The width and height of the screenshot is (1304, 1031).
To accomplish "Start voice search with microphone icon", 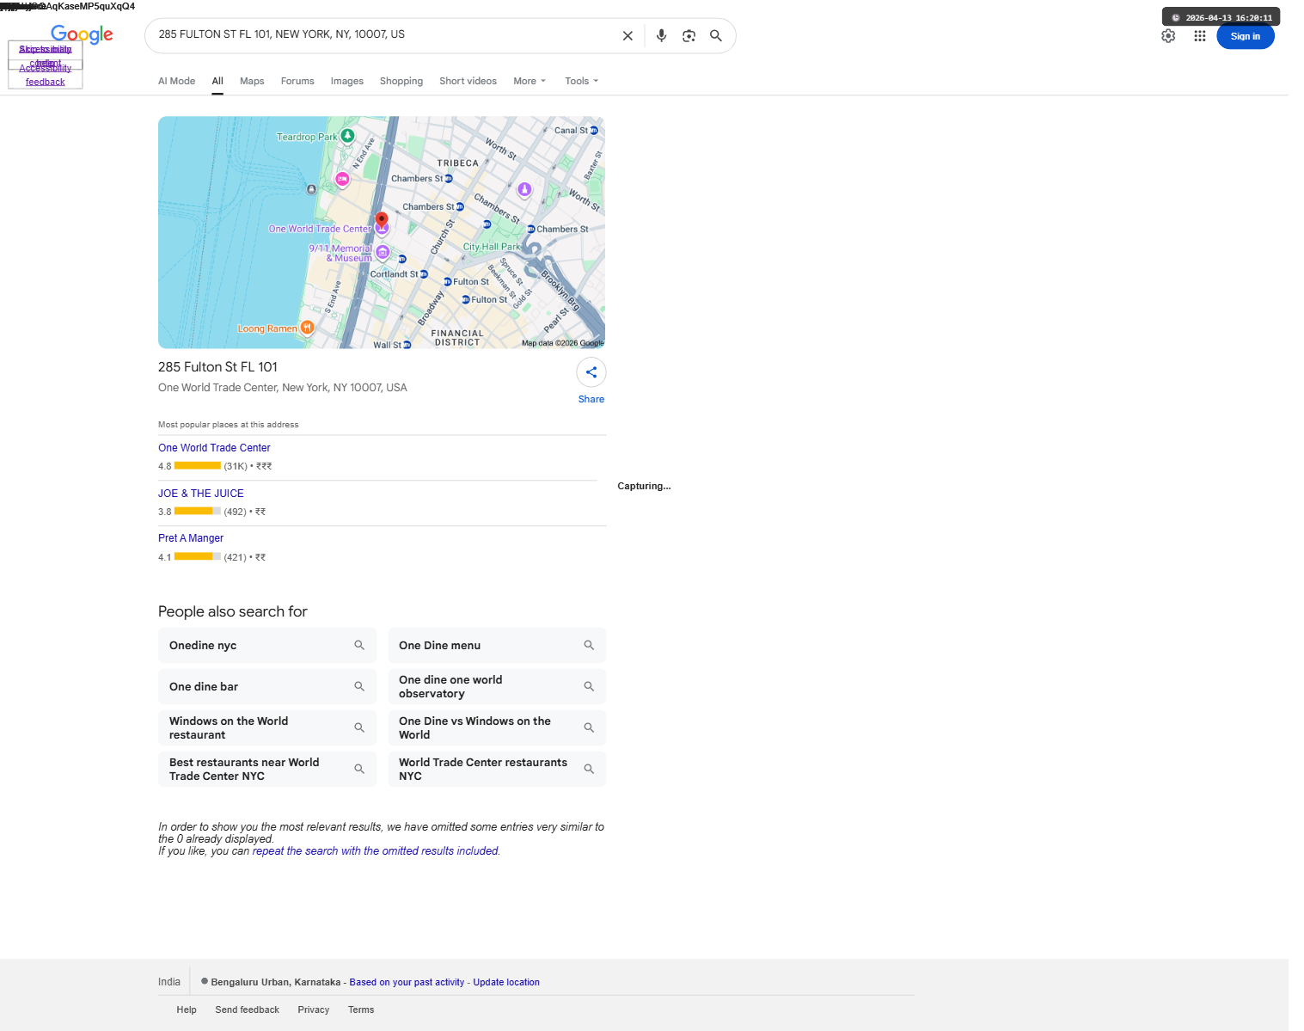I will 661,36.
